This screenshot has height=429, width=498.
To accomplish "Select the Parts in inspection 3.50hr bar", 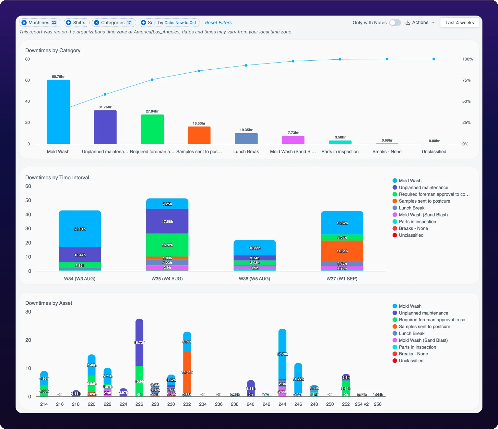I will (x=340, y=142).
